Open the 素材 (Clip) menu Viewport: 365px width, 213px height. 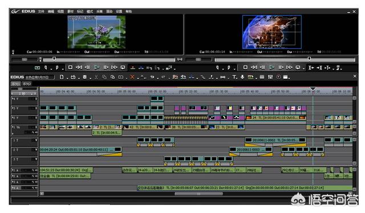70,11
